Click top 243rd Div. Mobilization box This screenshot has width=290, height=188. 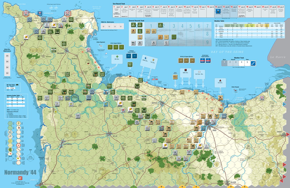click(7, 56)
